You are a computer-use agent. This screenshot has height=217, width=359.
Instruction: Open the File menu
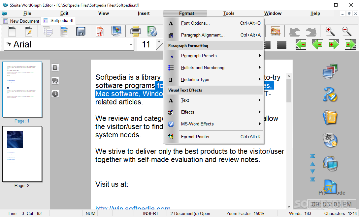tap(27, 13)
